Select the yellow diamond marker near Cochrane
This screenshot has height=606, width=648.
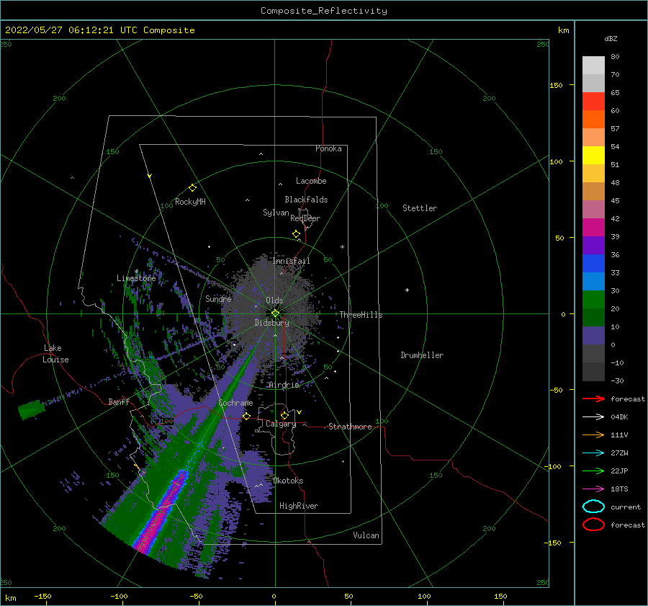[246, 416]
